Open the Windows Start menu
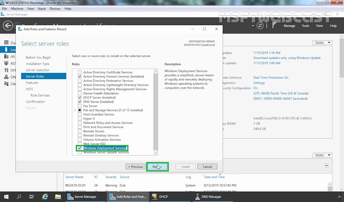344x202 pixels. pyautogui.click(x=6, y=197)
